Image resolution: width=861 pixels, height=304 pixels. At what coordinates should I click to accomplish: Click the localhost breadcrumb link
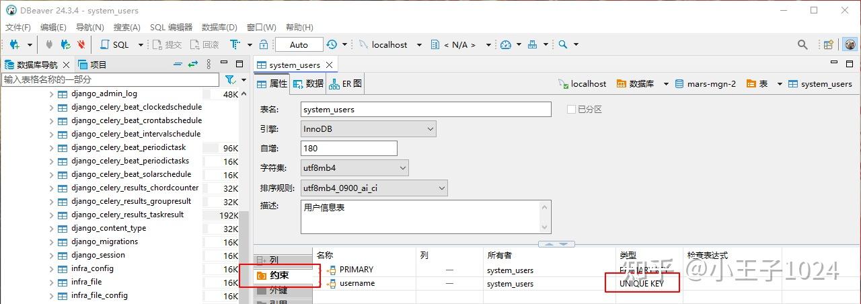(x=583, y=84)
